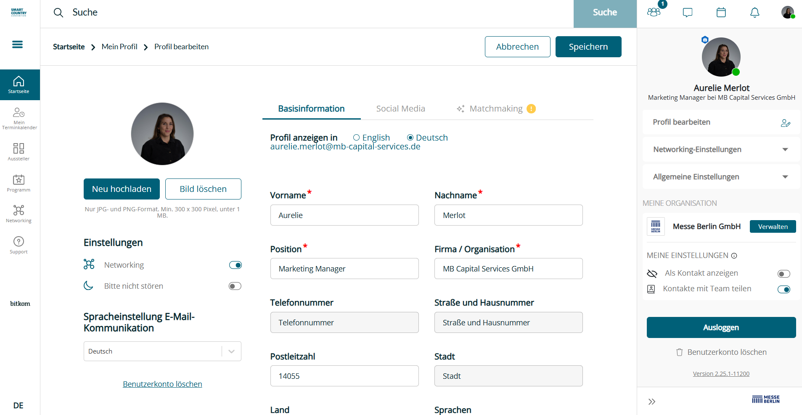The height and width of the screenshot is (415, 802).
Task: Click the Telefonnummer input field
Action: coord(344,322)
